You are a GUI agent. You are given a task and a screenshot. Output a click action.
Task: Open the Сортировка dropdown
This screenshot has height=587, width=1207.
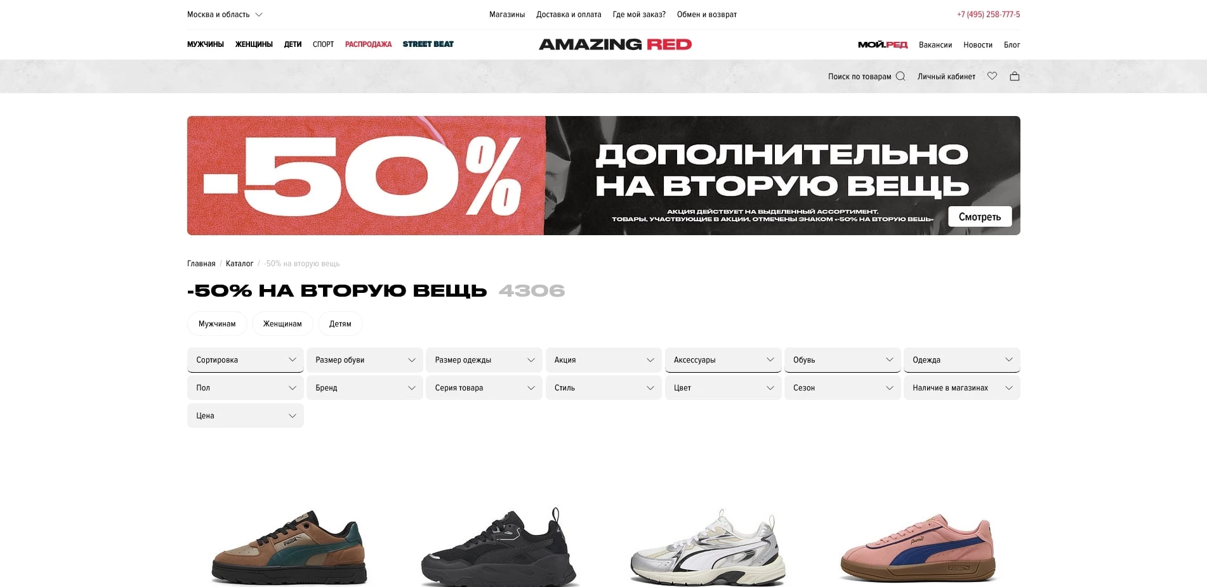pos(245,360)
